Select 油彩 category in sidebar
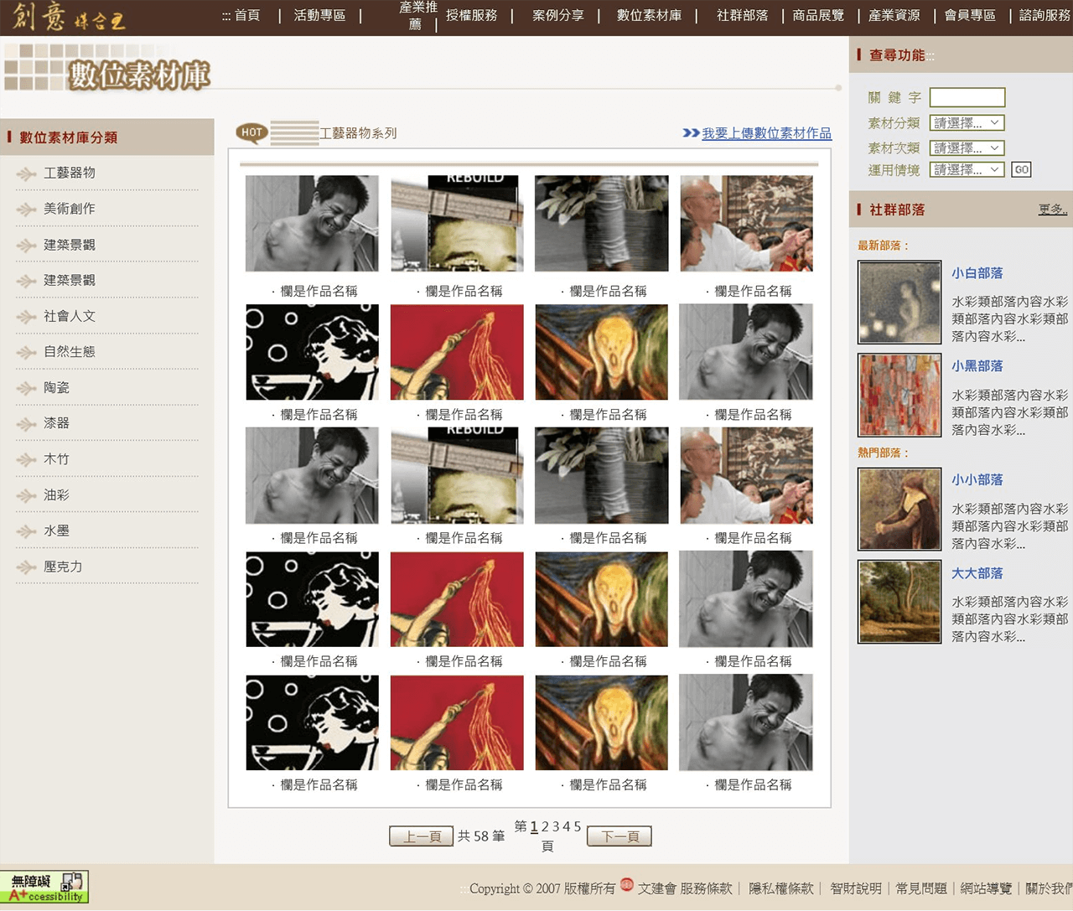Viewport: 1073px width, 911px height. (56, 496)
